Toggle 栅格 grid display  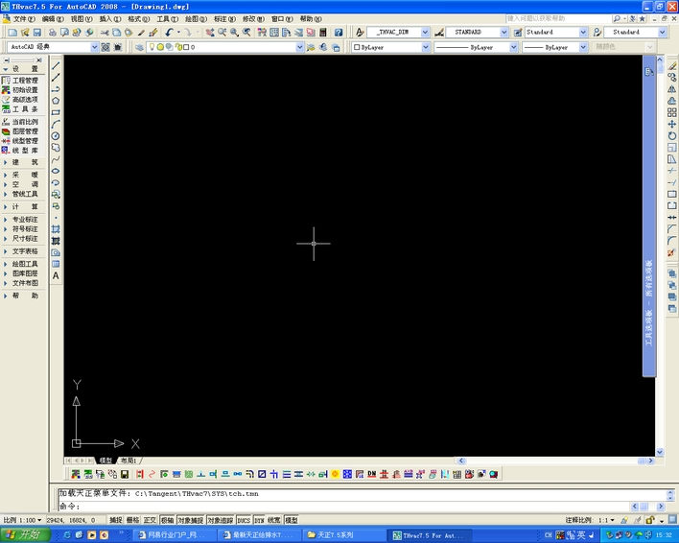tap(133, 520)
